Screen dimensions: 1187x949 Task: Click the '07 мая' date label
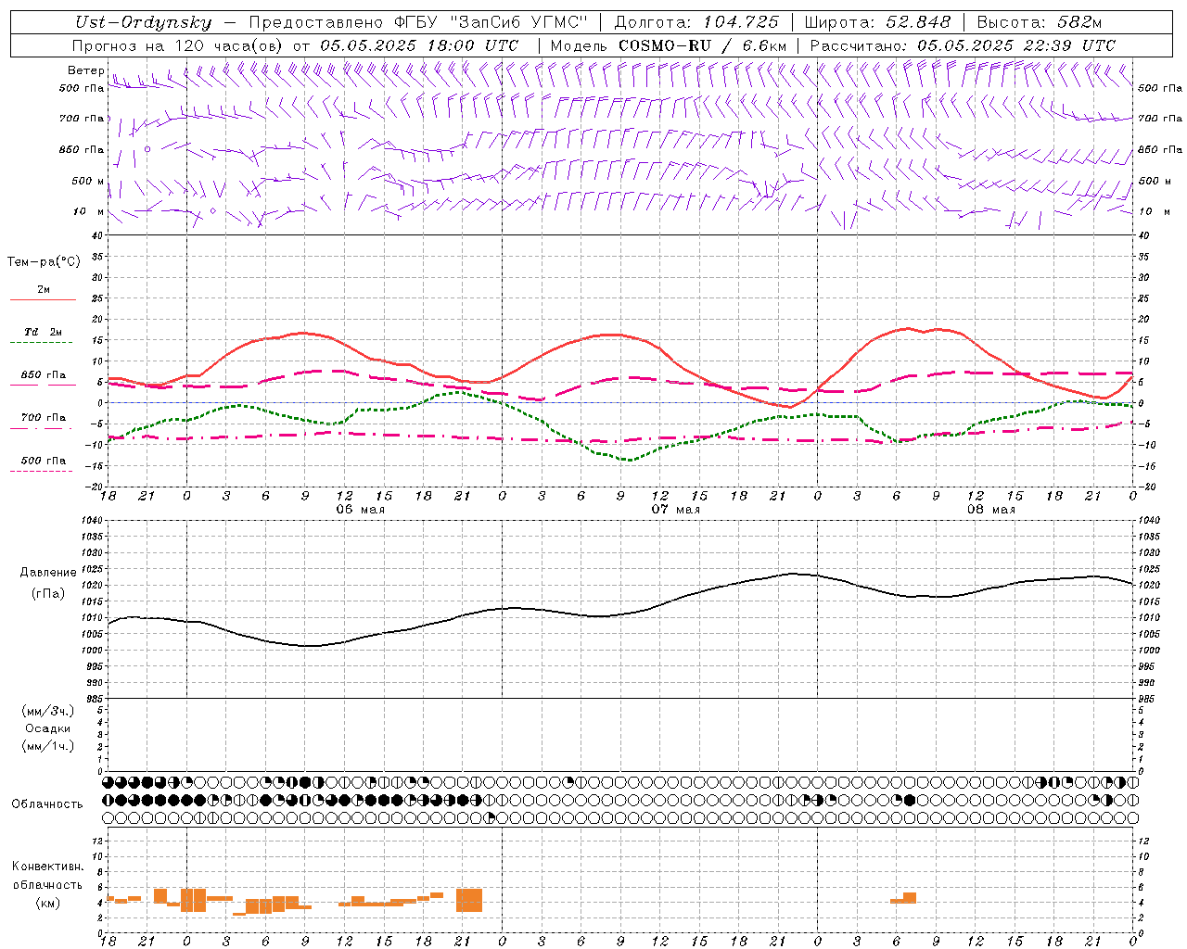675,510
